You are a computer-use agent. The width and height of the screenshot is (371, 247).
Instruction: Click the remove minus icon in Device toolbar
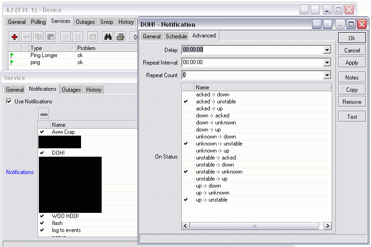pyautogui.click(x=27, y=37)
